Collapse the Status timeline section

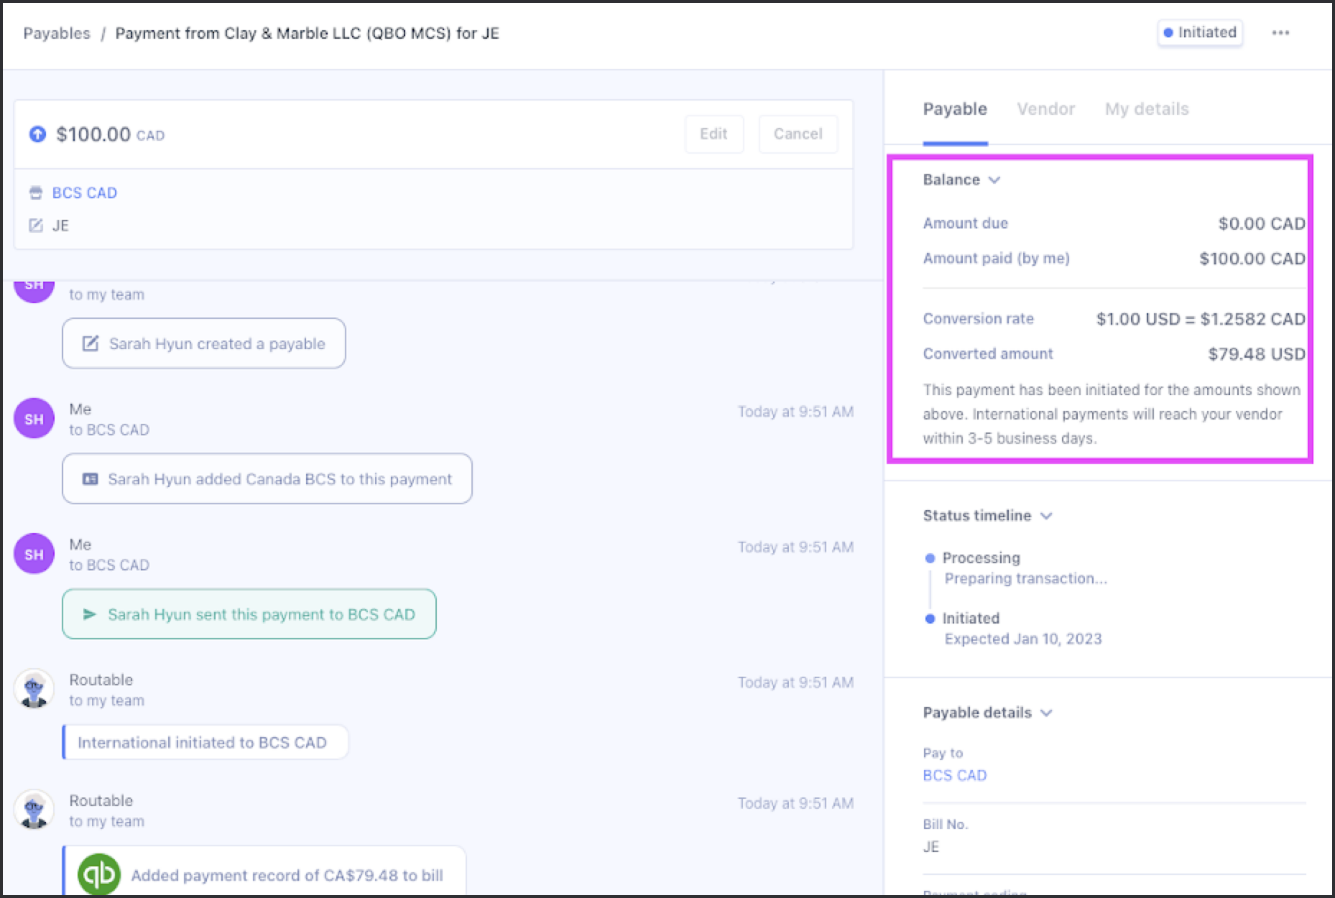click(1046, 516)
